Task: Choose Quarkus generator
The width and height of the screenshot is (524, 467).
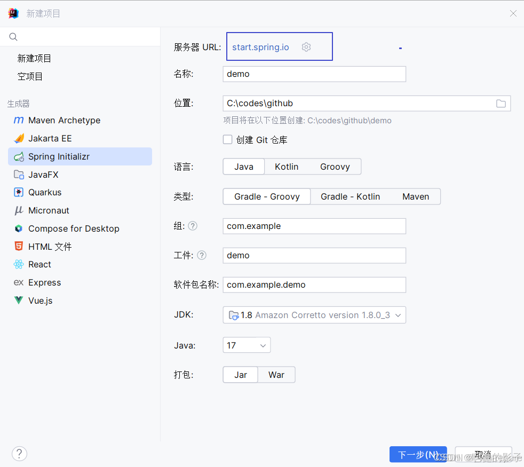Action: click(x=80, y=192)
